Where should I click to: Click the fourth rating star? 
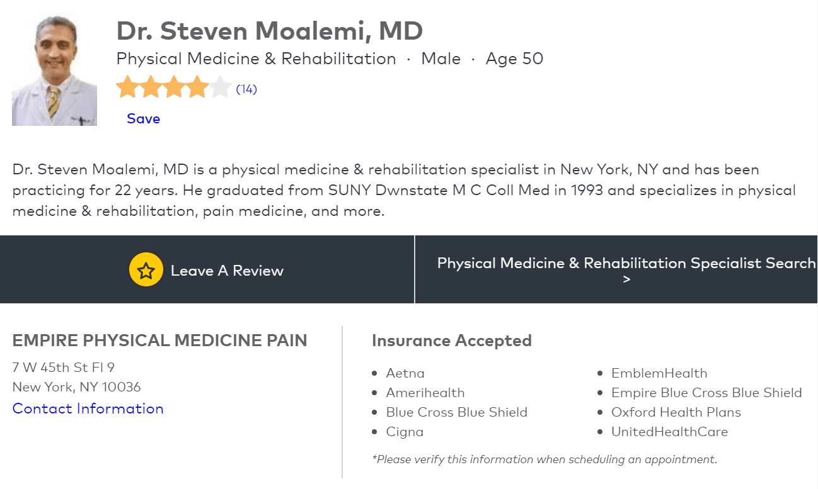(197, 87)
